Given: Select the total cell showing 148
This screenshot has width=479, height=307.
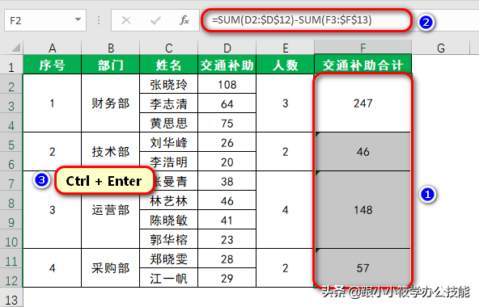Looking at the screenshot, I should 363,210.
